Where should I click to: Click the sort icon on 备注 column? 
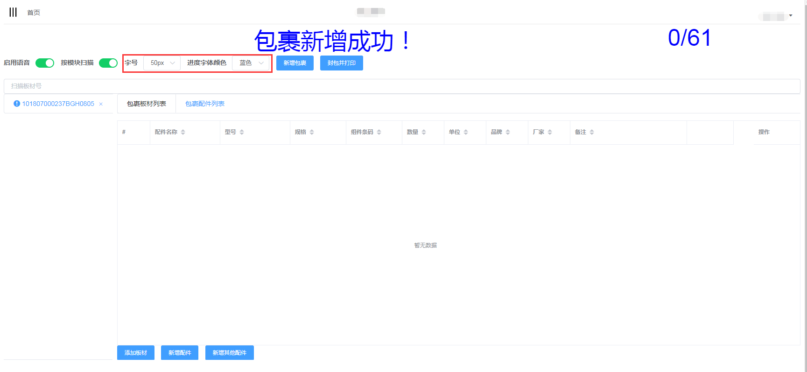pos(592,132)
